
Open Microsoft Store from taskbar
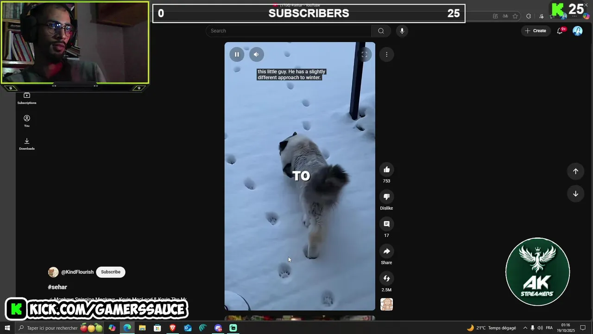[x=158, y=328]
